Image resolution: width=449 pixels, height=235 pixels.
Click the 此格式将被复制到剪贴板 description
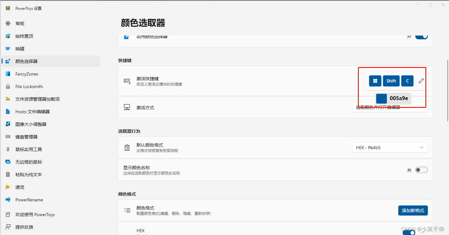(x=157, y=151)
